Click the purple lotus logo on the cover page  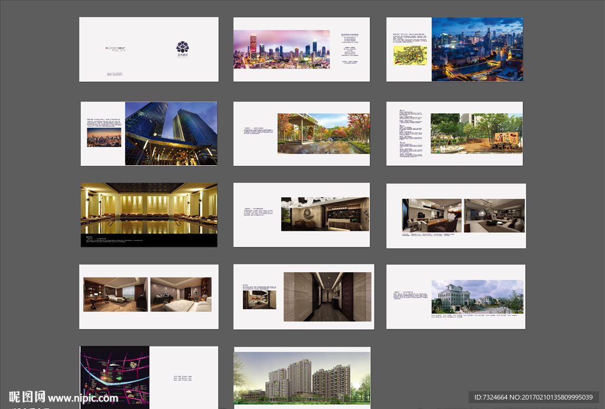(183, 50)
